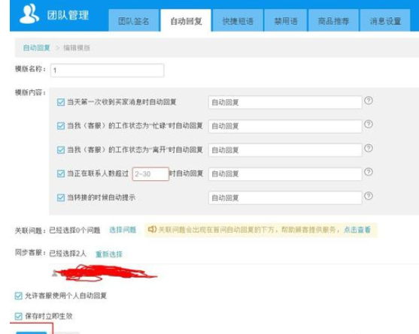The width and height of the screenshot is (419, 334).
Task: Open help icon for first buyer message auto-reply
Action: [x=369, y=101]
